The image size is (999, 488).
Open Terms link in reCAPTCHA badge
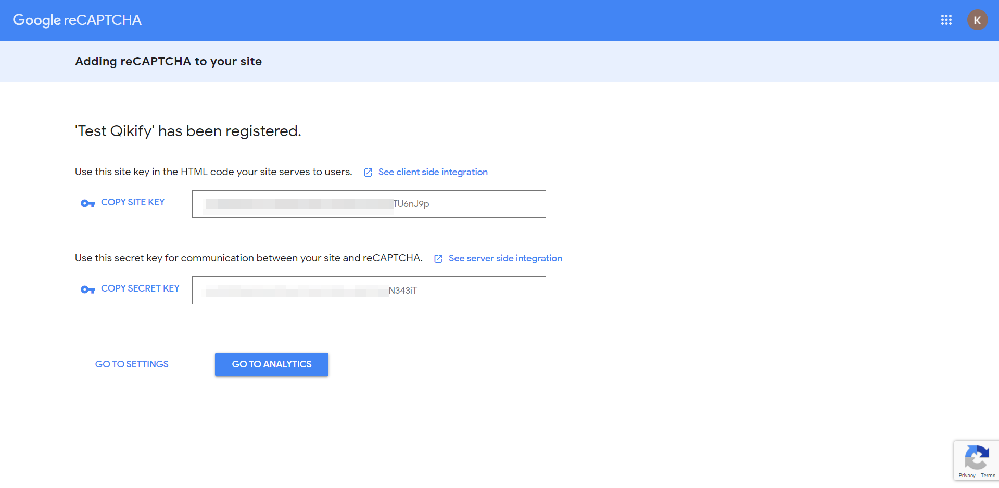(988, 476)
